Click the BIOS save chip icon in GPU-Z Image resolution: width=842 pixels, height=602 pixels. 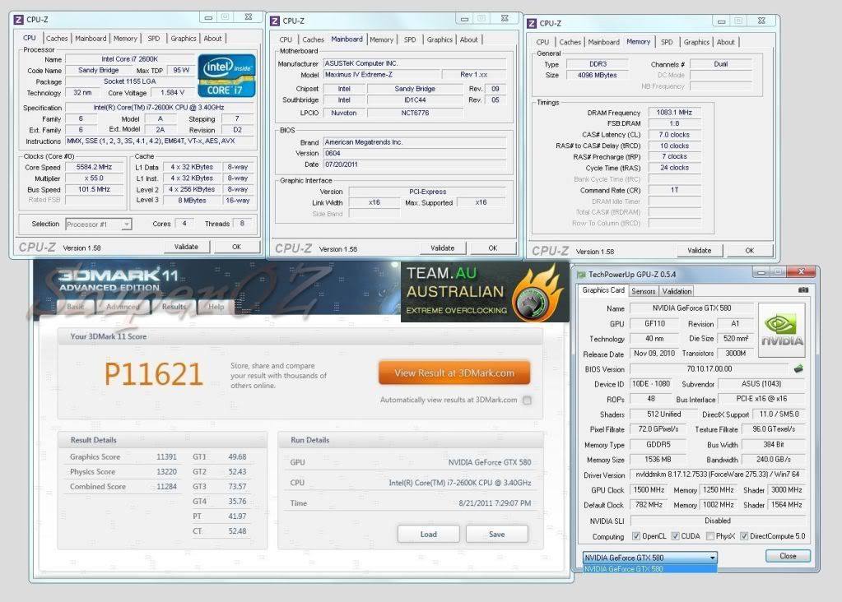[x=797, y=369]
